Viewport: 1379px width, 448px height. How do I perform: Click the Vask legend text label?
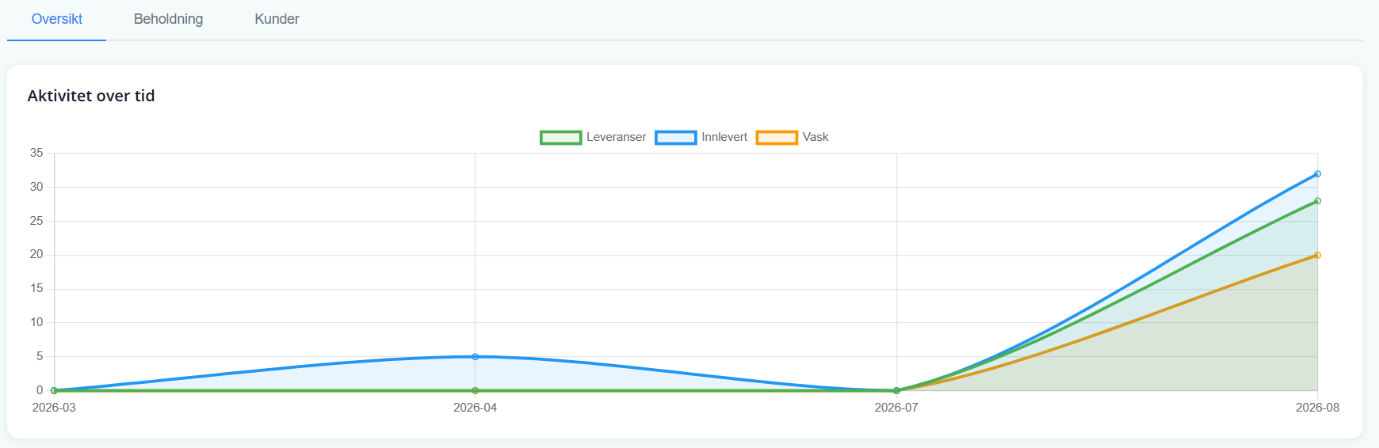[x=816, y=137]
